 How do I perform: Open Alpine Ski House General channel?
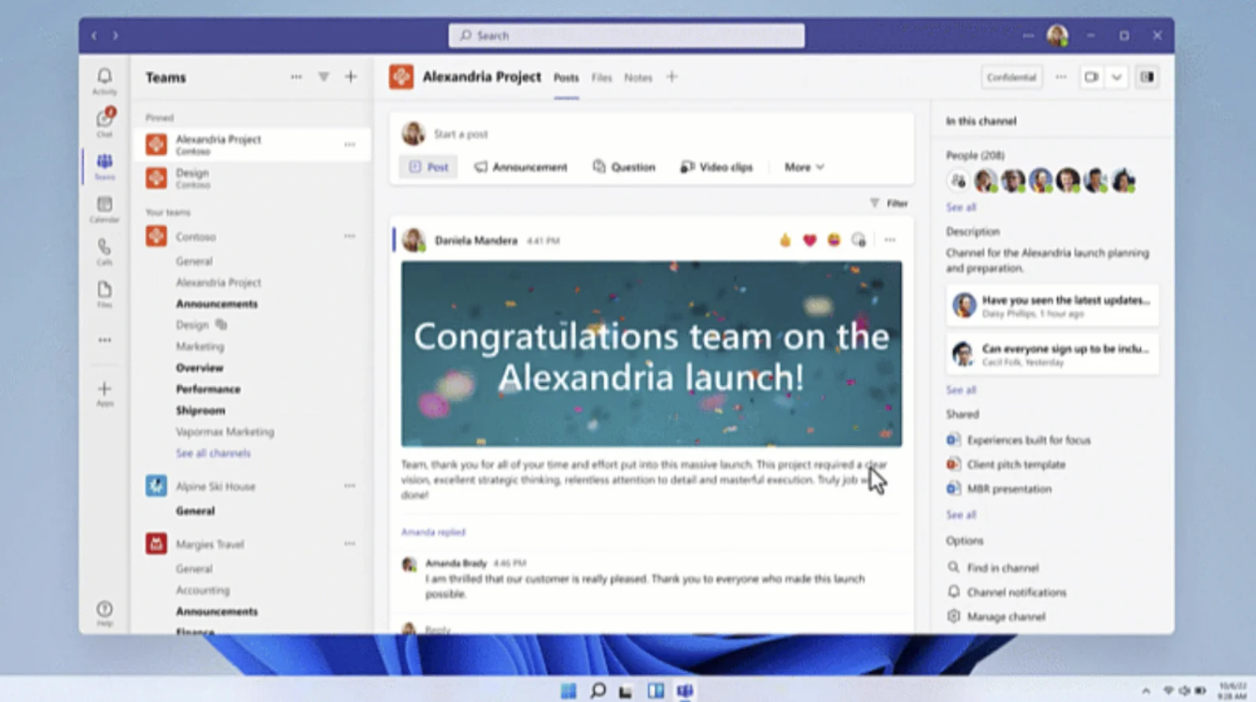195,511
